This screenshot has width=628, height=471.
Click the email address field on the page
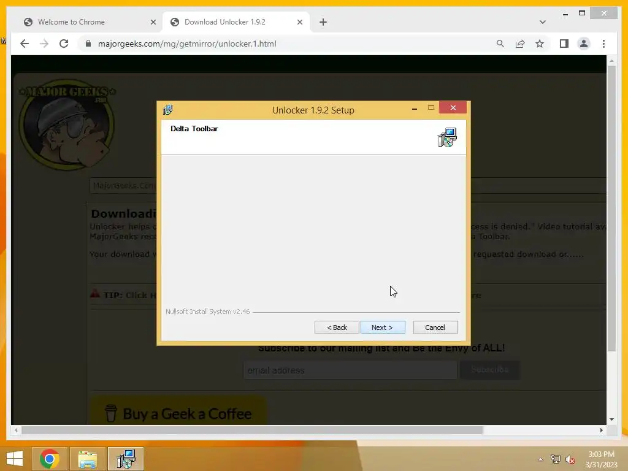coord(350,370)
